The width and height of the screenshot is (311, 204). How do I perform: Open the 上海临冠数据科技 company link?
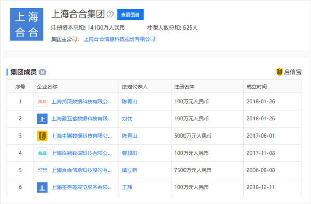point(82,153)
